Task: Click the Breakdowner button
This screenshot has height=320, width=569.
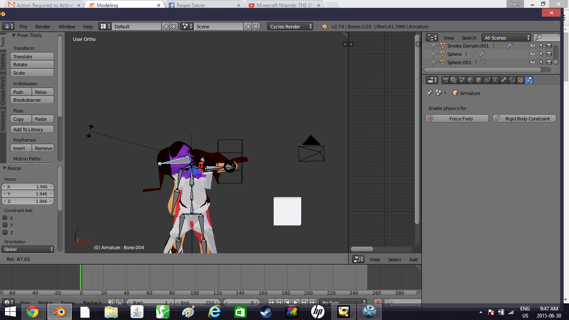Action: (32, 100)
